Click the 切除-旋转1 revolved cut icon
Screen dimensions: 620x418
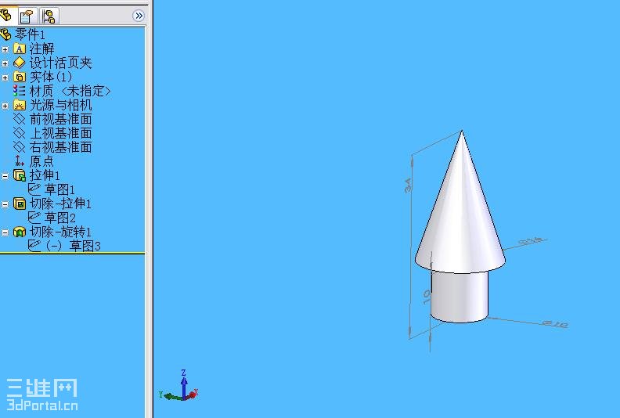(x=19, y=232)
